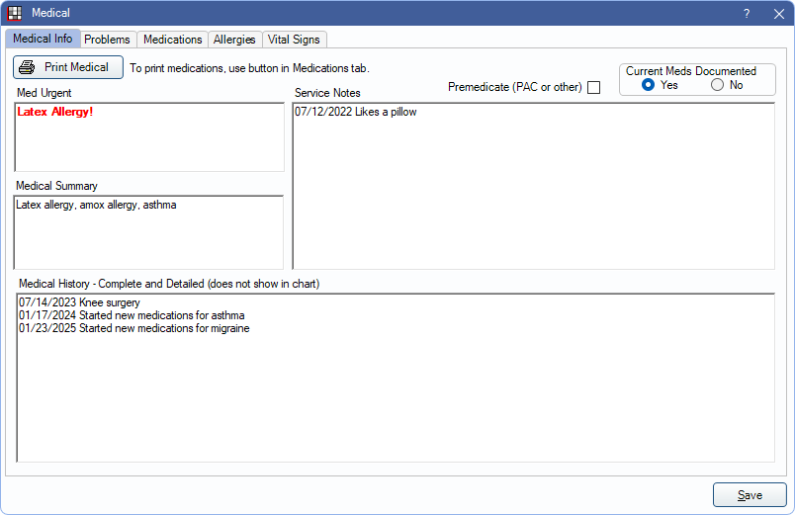795x515 pixels.
Task: Click the Knee surgery history line
Action: coord(79,302)
